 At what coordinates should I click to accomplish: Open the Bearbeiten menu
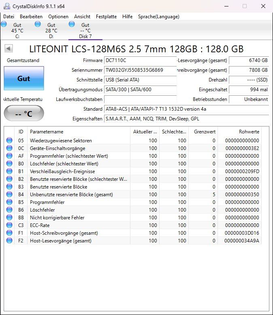coord(31,17)
